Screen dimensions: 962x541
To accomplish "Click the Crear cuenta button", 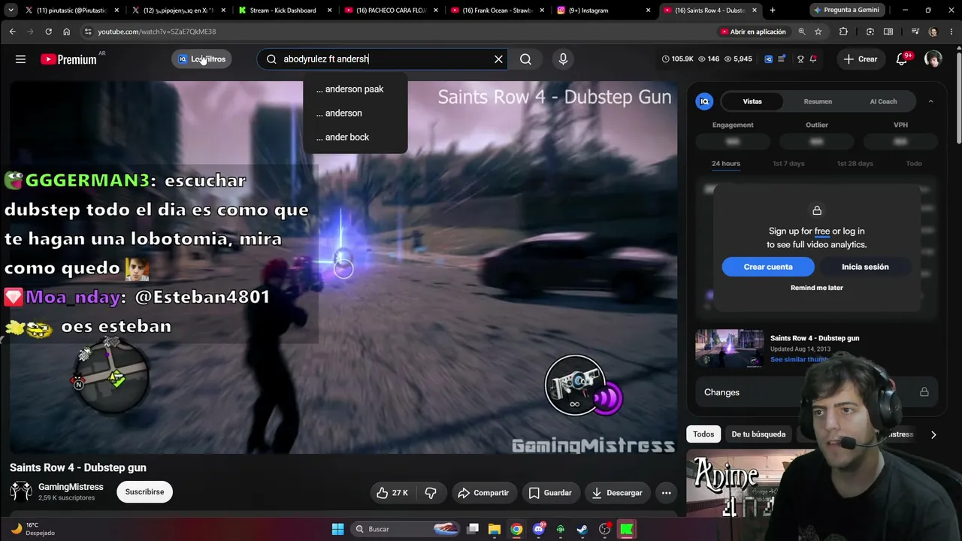I will point(768,267).
